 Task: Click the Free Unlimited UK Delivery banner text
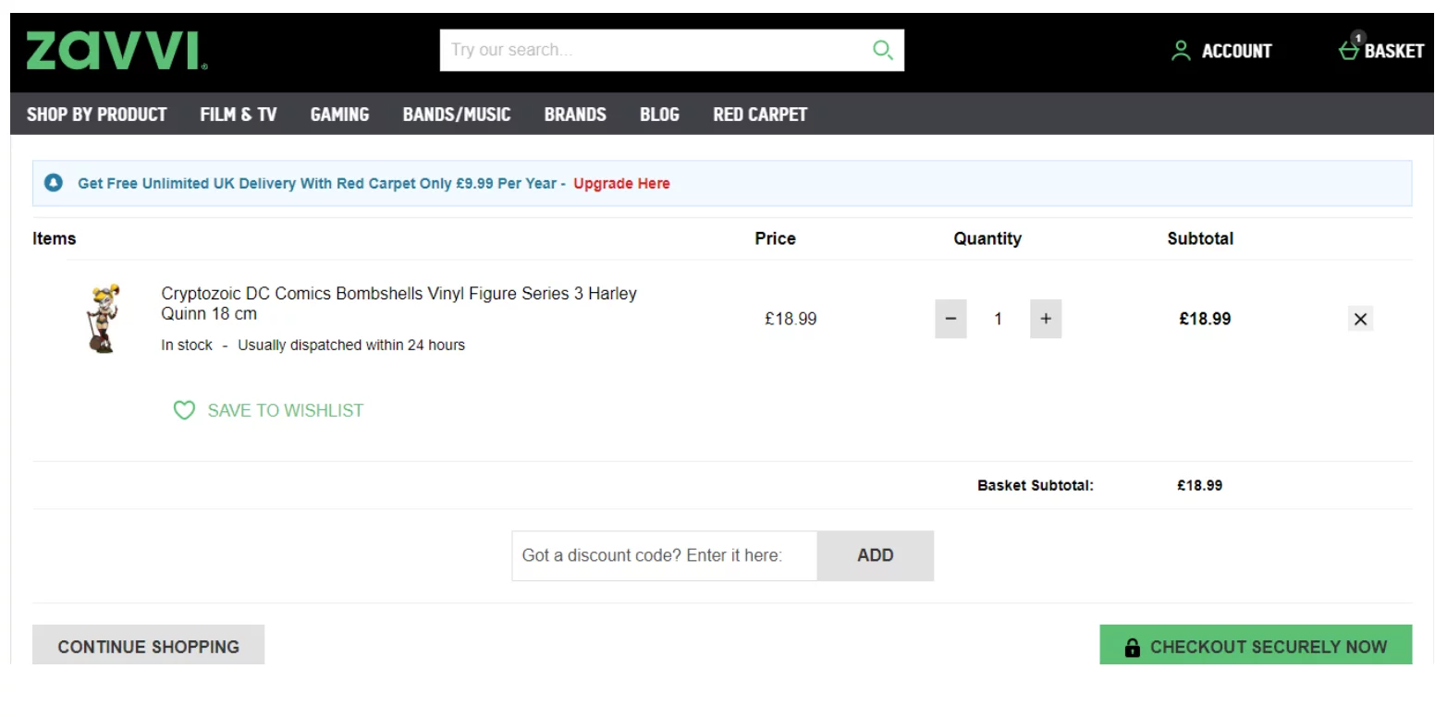pos(322,184)
